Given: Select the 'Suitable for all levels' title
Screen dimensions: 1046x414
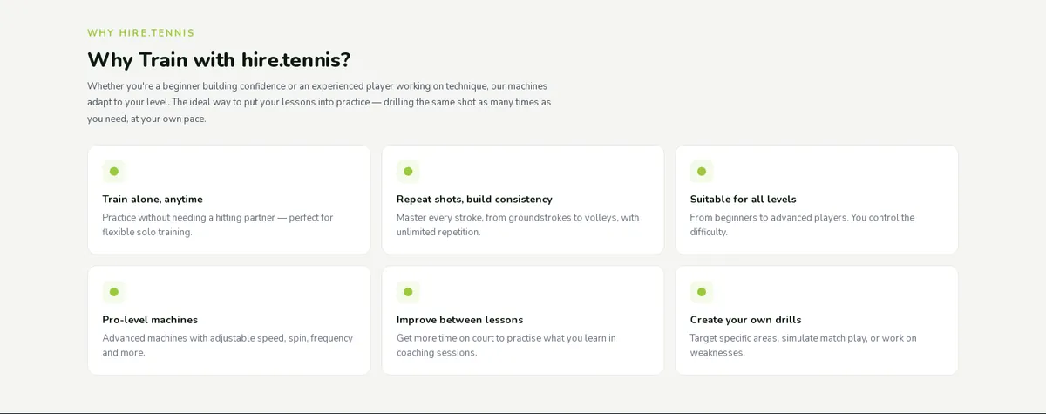Looking at the screenshot, I should click(x=743, y=200).
